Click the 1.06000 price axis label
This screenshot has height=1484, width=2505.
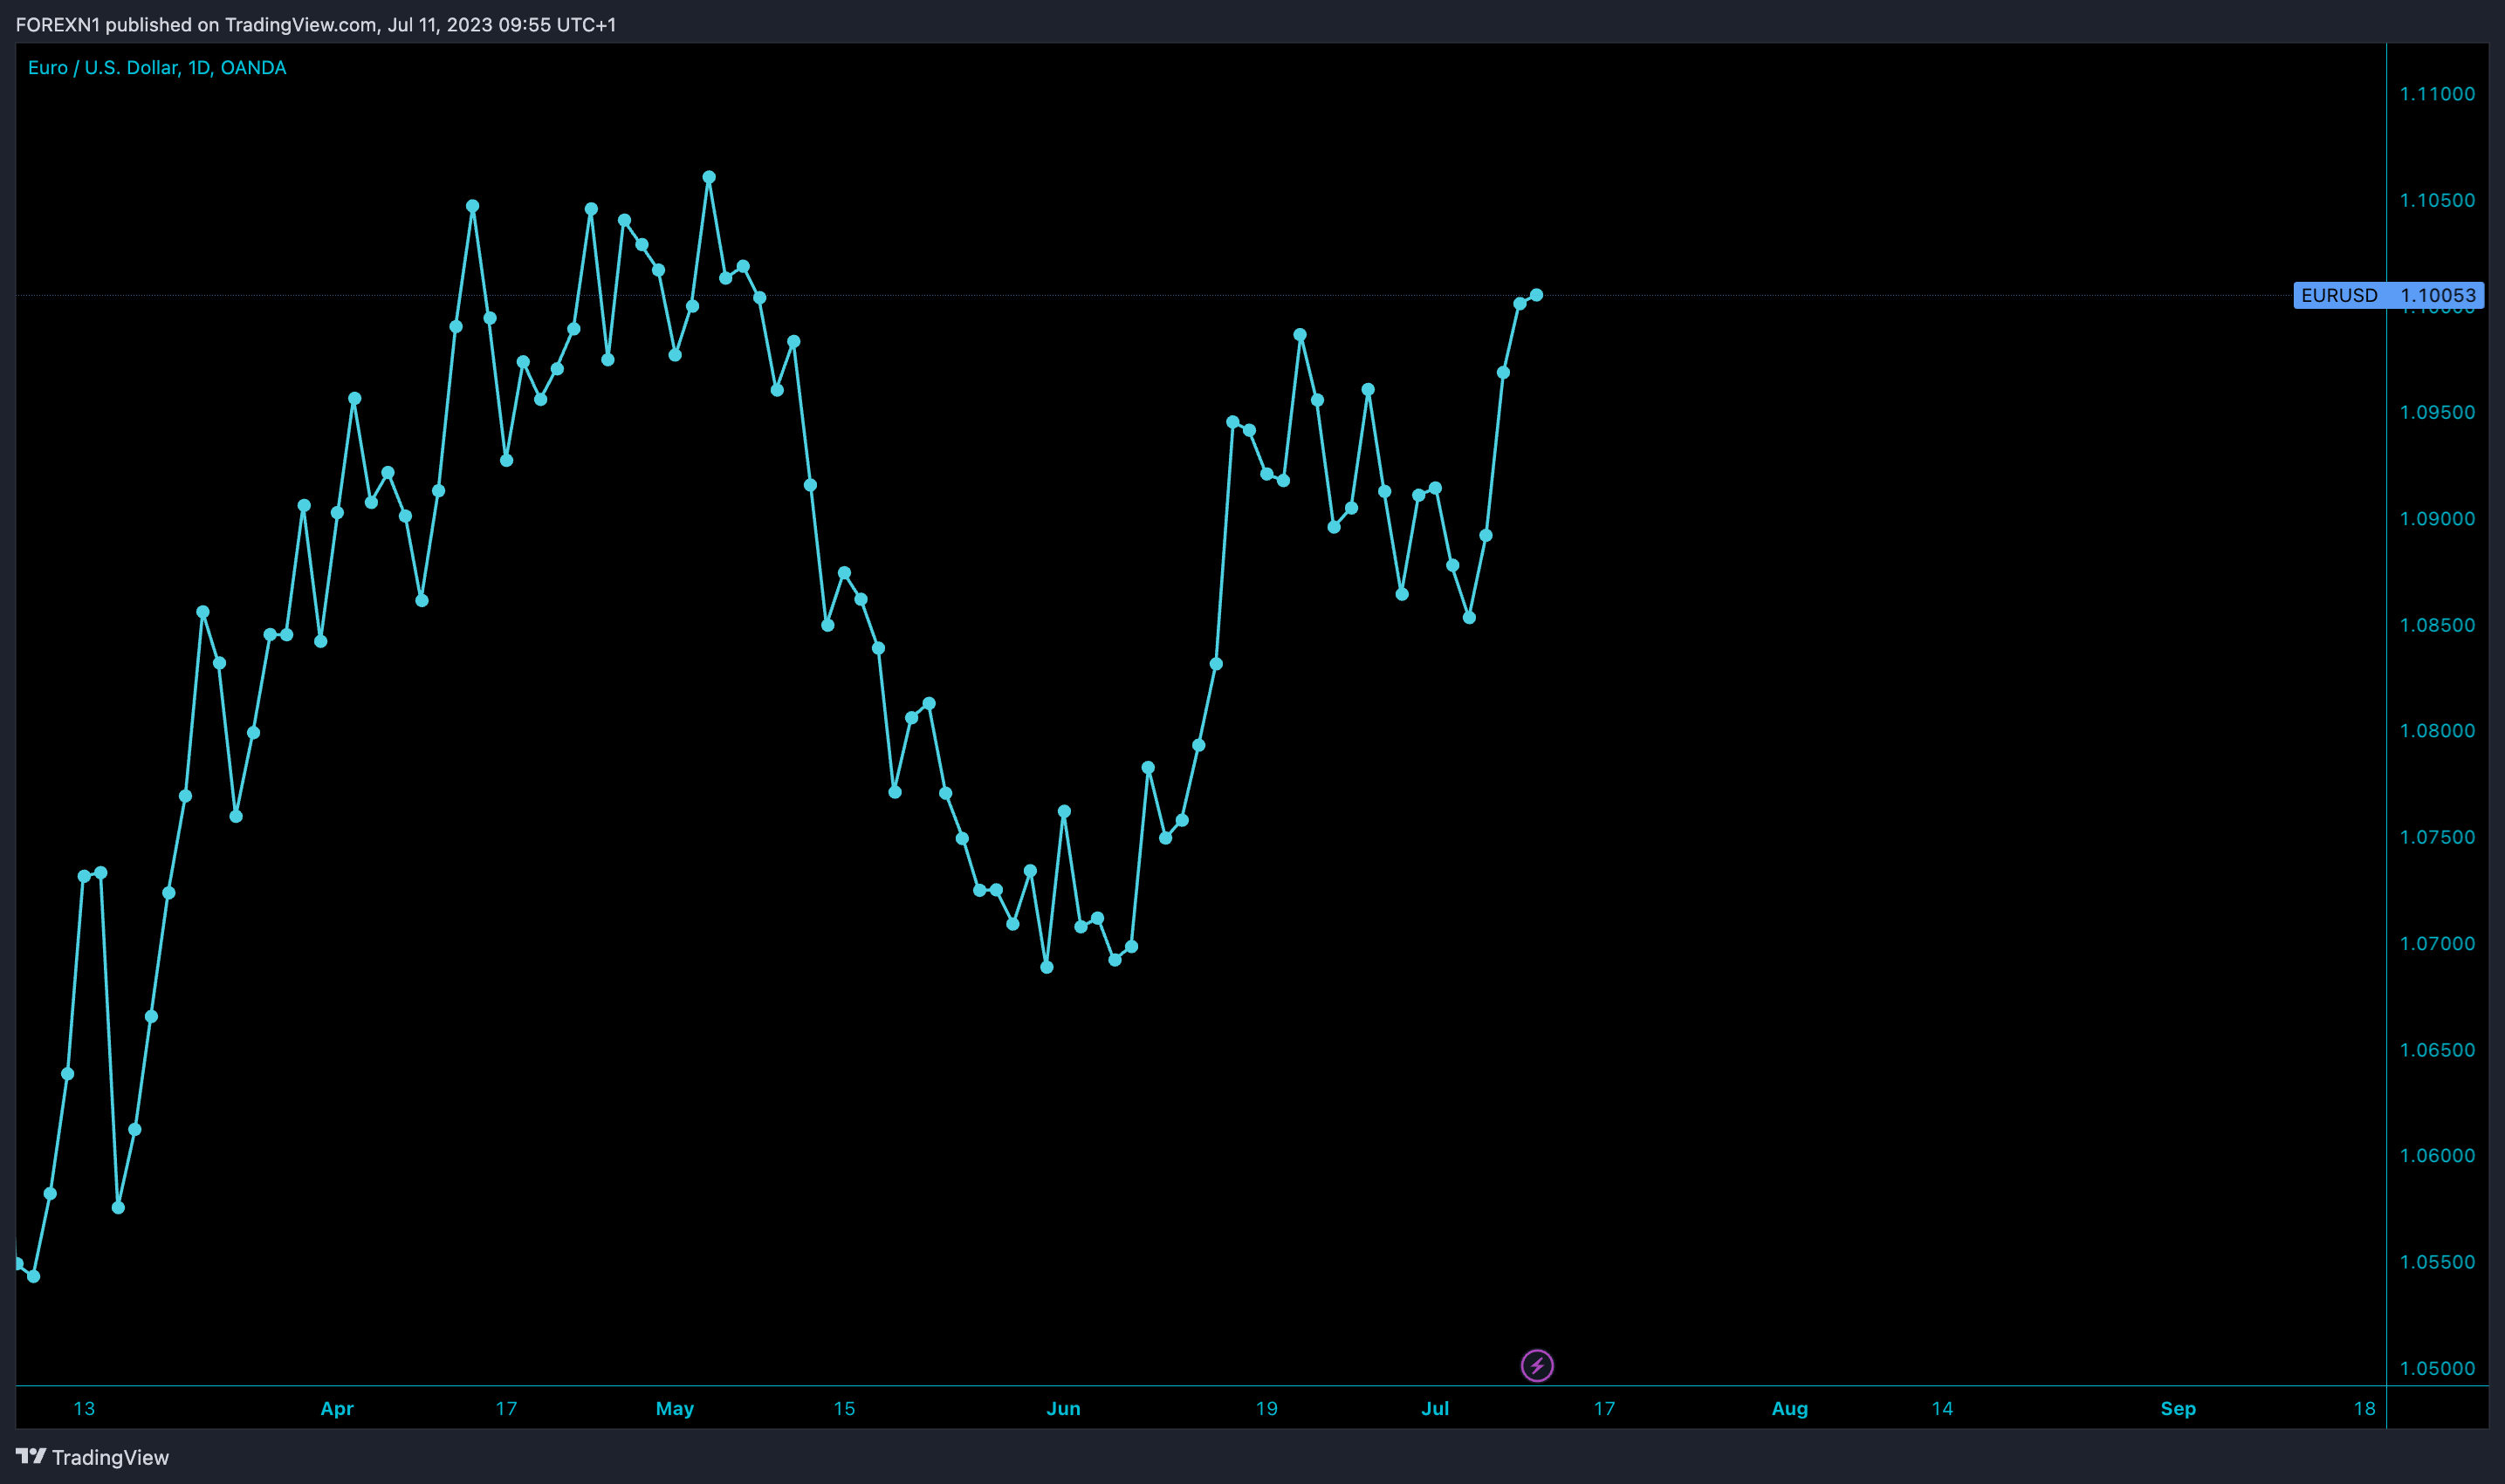[x=2437, y=1156]
